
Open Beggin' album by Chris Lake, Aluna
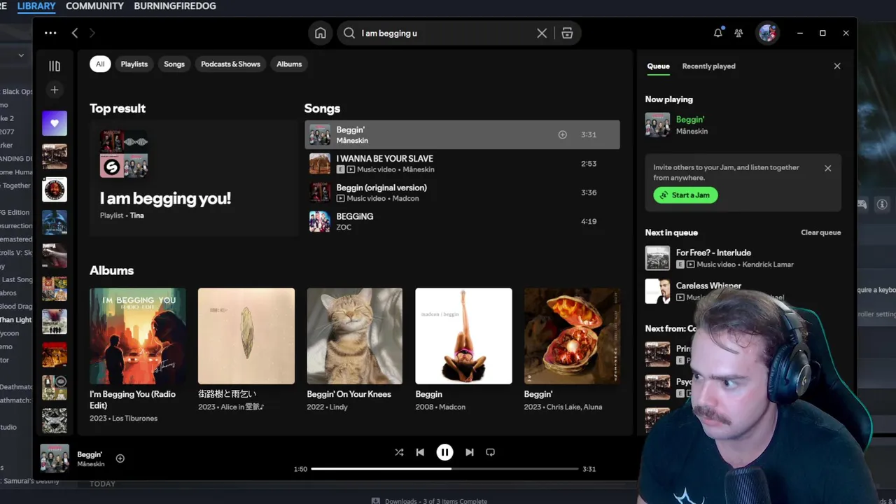point(572,336)
